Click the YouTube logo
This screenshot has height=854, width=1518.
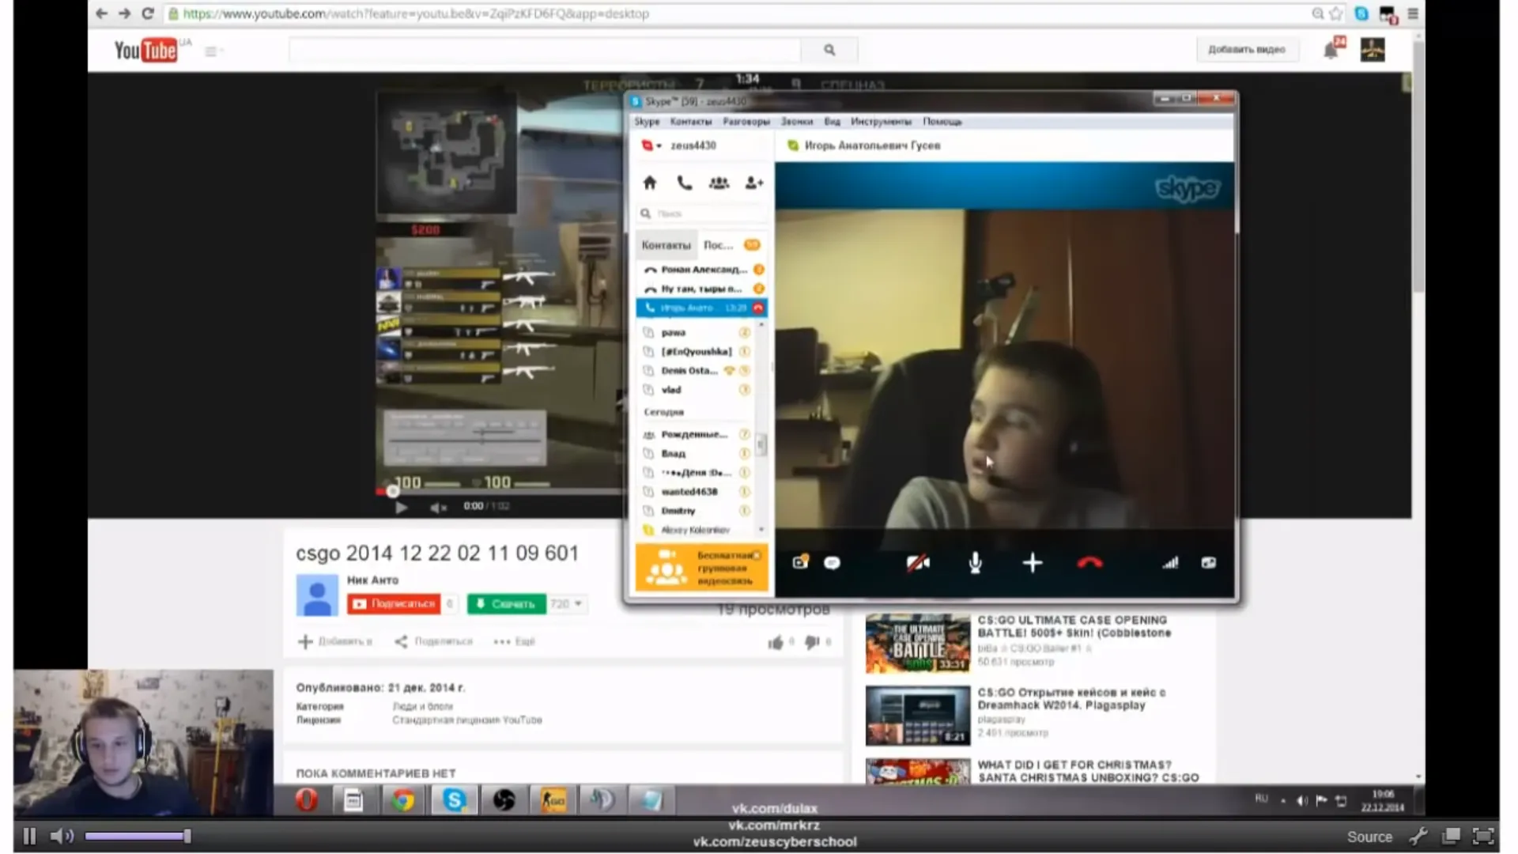[146, 51]
